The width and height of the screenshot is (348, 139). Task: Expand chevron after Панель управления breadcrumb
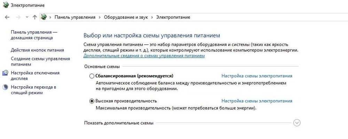[x=100, y=17]
